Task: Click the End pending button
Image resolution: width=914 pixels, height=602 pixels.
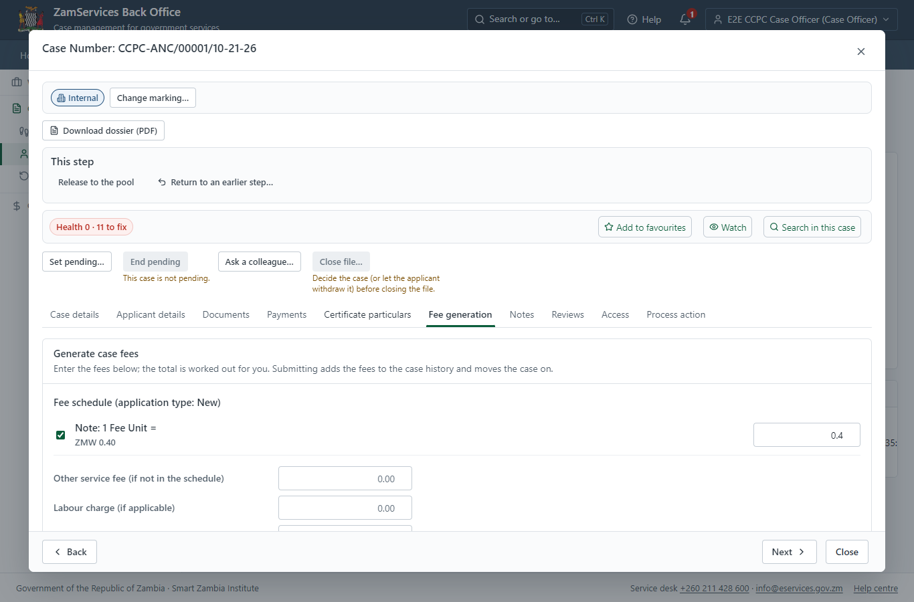Action: pyautogui.click(x=155, y=262)
